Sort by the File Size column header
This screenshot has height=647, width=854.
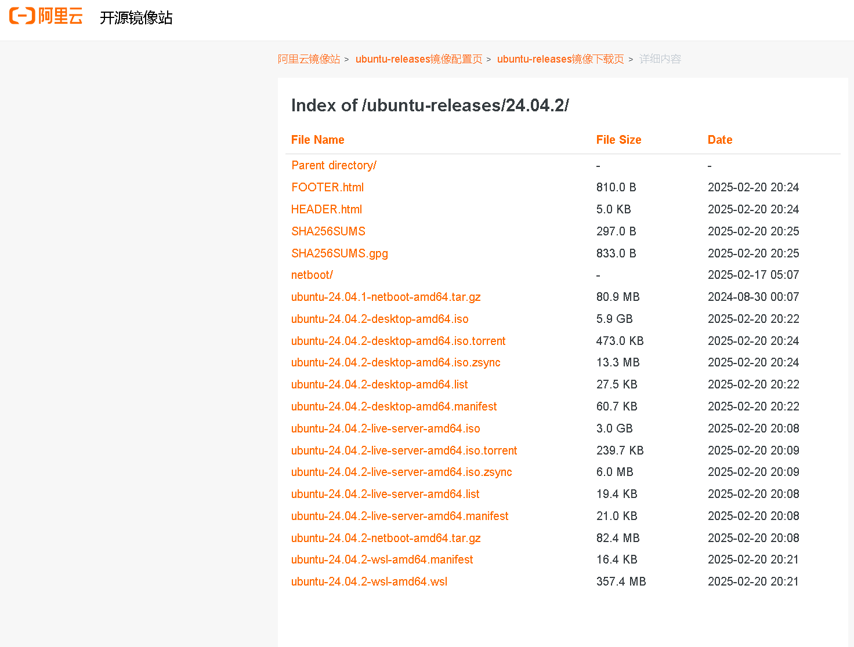point(618,140)
